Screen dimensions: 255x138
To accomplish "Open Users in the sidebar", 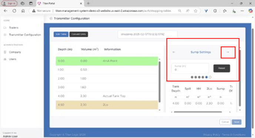I will click(13, 59).
